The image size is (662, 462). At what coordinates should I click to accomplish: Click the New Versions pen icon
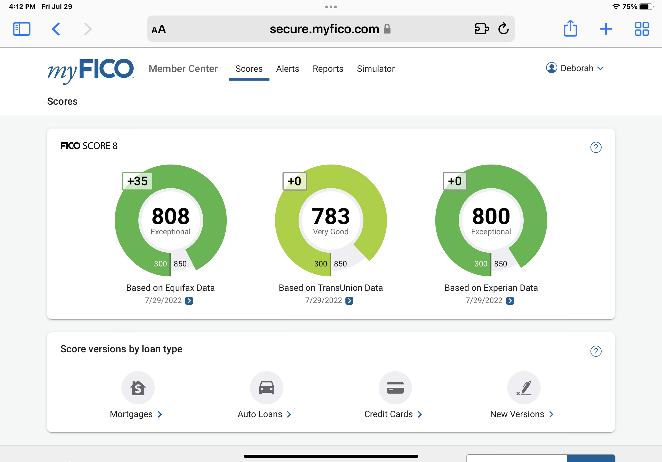(x=524, y=388)
